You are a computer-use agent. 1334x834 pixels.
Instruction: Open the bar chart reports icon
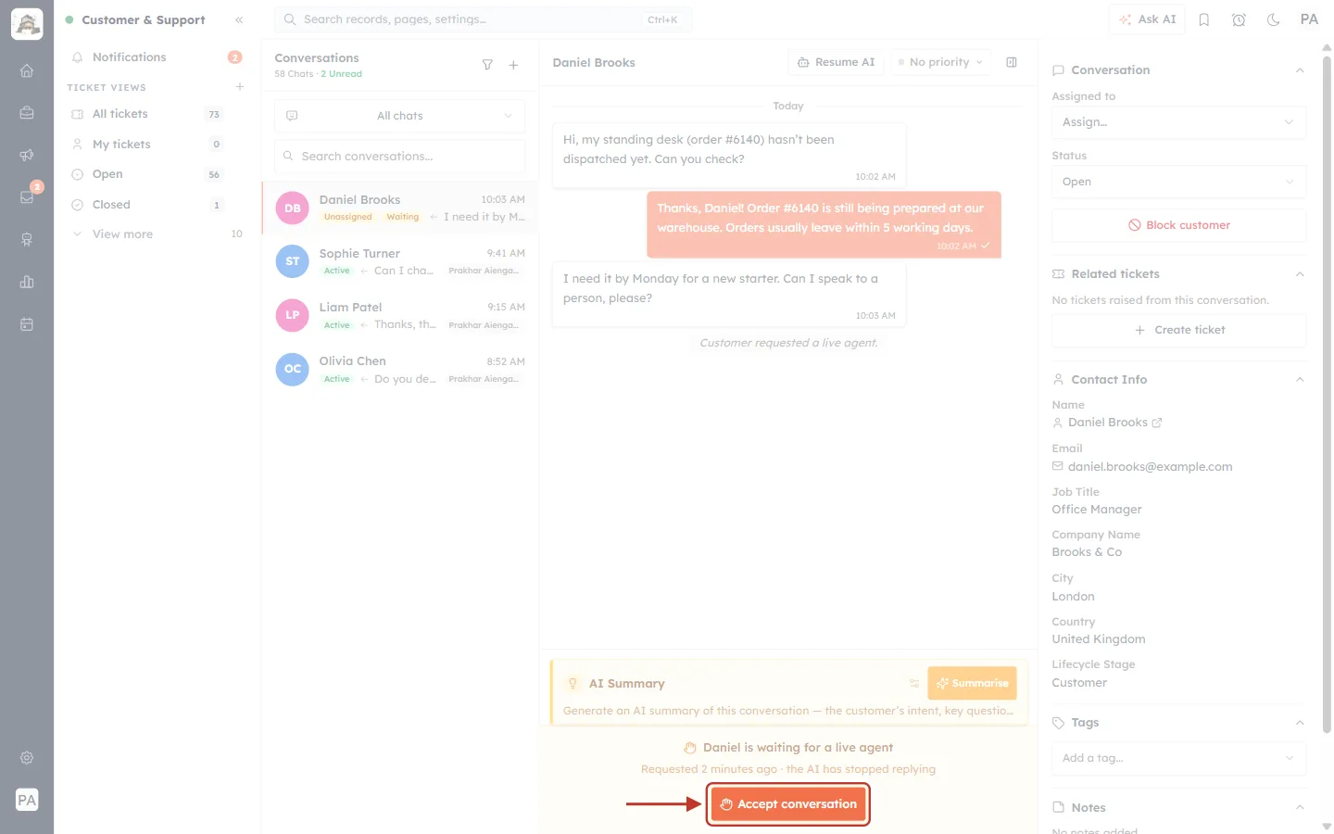pos(27,282)
